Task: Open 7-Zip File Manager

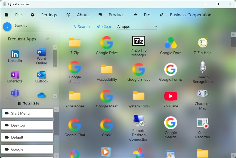Action: pyautogui.click(x=139, y=46)
